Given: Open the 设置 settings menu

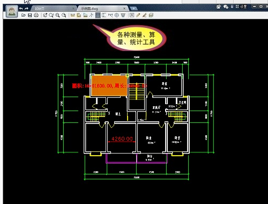Looking at the screenshot, I should tap(243, 6).
